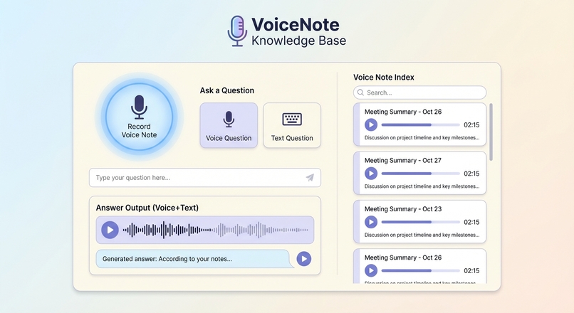Click the 'Ask a Question' heading
This screenshot has height=313, width=574.
coord(227,90)
